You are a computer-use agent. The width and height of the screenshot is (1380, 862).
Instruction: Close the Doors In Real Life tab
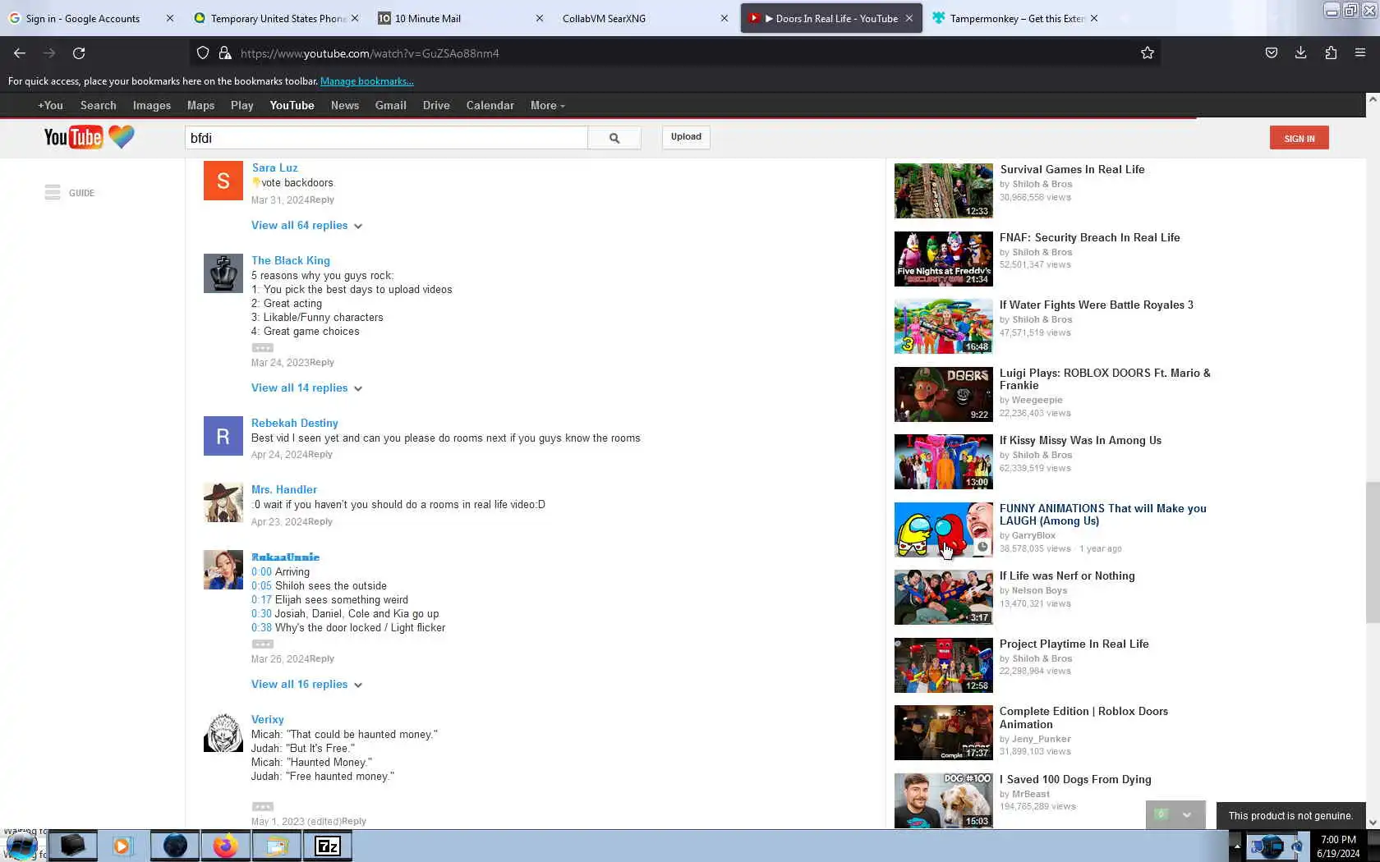click(x=909, y=18)
